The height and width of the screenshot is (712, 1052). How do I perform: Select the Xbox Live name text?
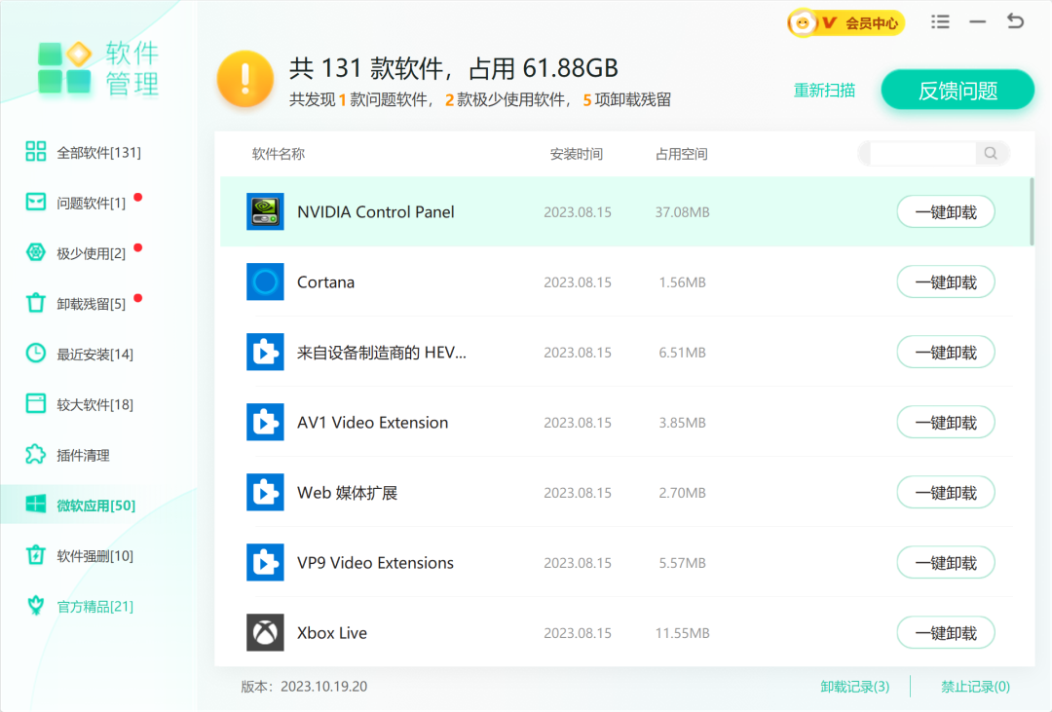pos(332,633)
